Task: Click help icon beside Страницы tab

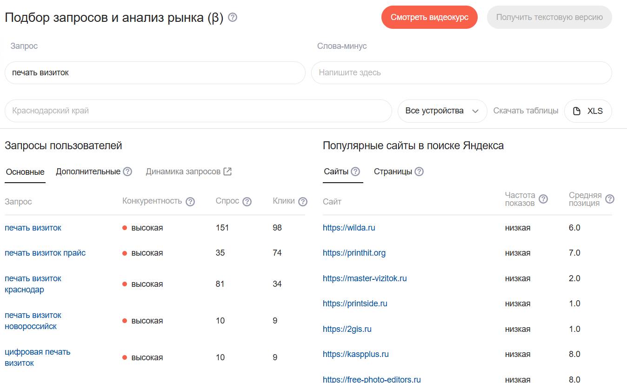Action: [x=419, y=172]
